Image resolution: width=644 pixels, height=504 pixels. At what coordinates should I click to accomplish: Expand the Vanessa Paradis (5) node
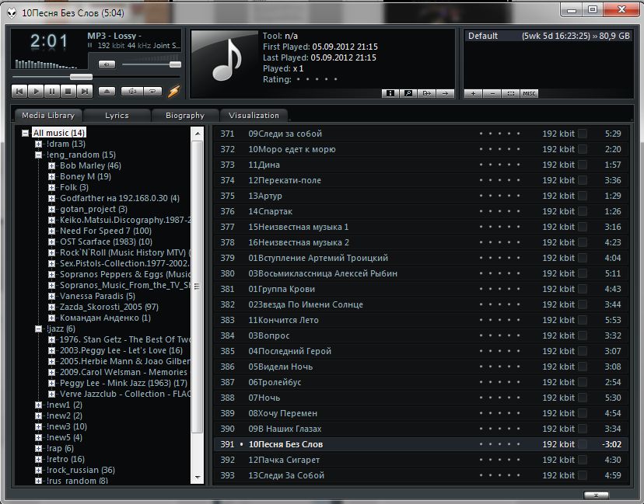(x=51, y=296)
